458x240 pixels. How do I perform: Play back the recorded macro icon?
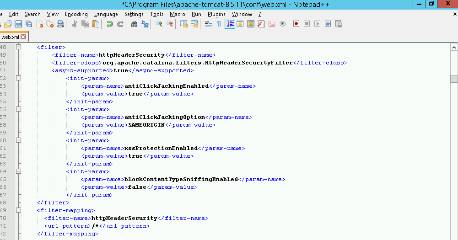pyautogui.click(x=317, y=24)
